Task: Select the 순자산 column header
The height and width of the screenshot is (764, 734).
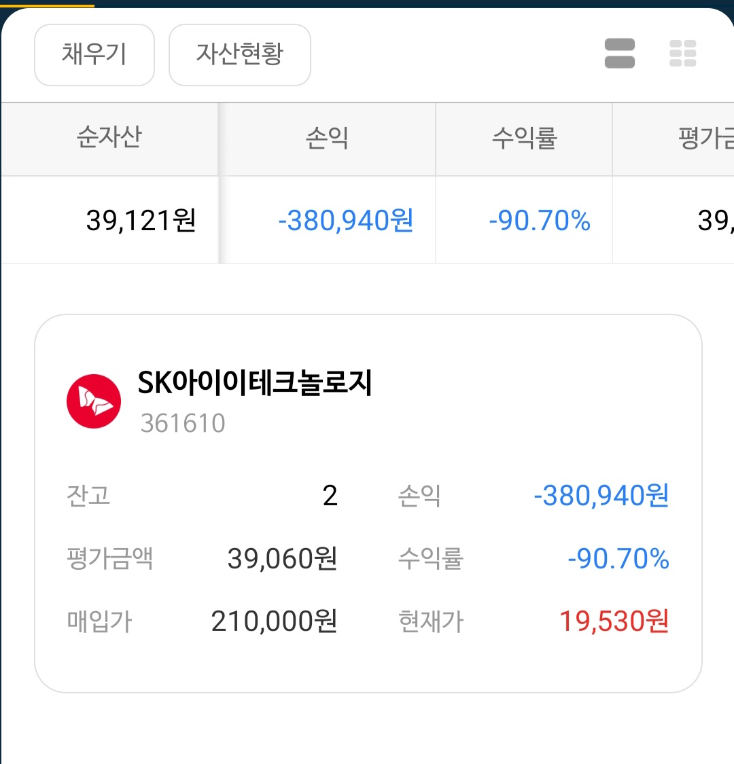Action: [109, 139]
